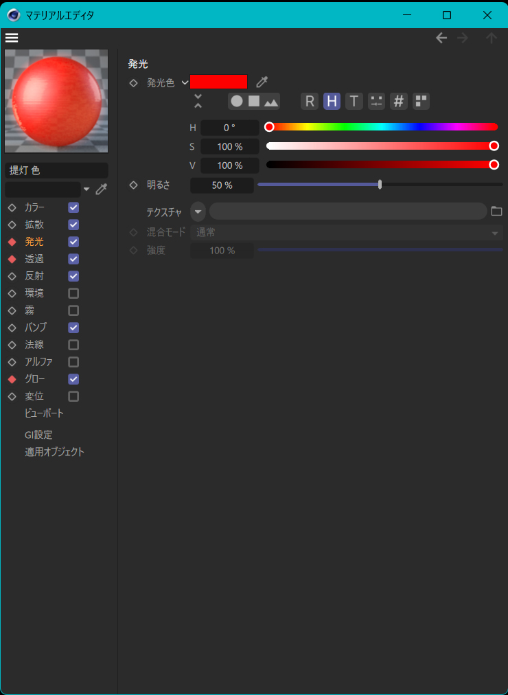
Task: Enable the 環境 channel checkbox
Action: pyautogui.click(x=73, y=293)
